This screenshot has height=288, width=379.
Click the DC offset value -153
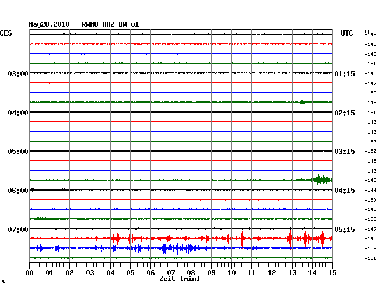click(370, 219)
